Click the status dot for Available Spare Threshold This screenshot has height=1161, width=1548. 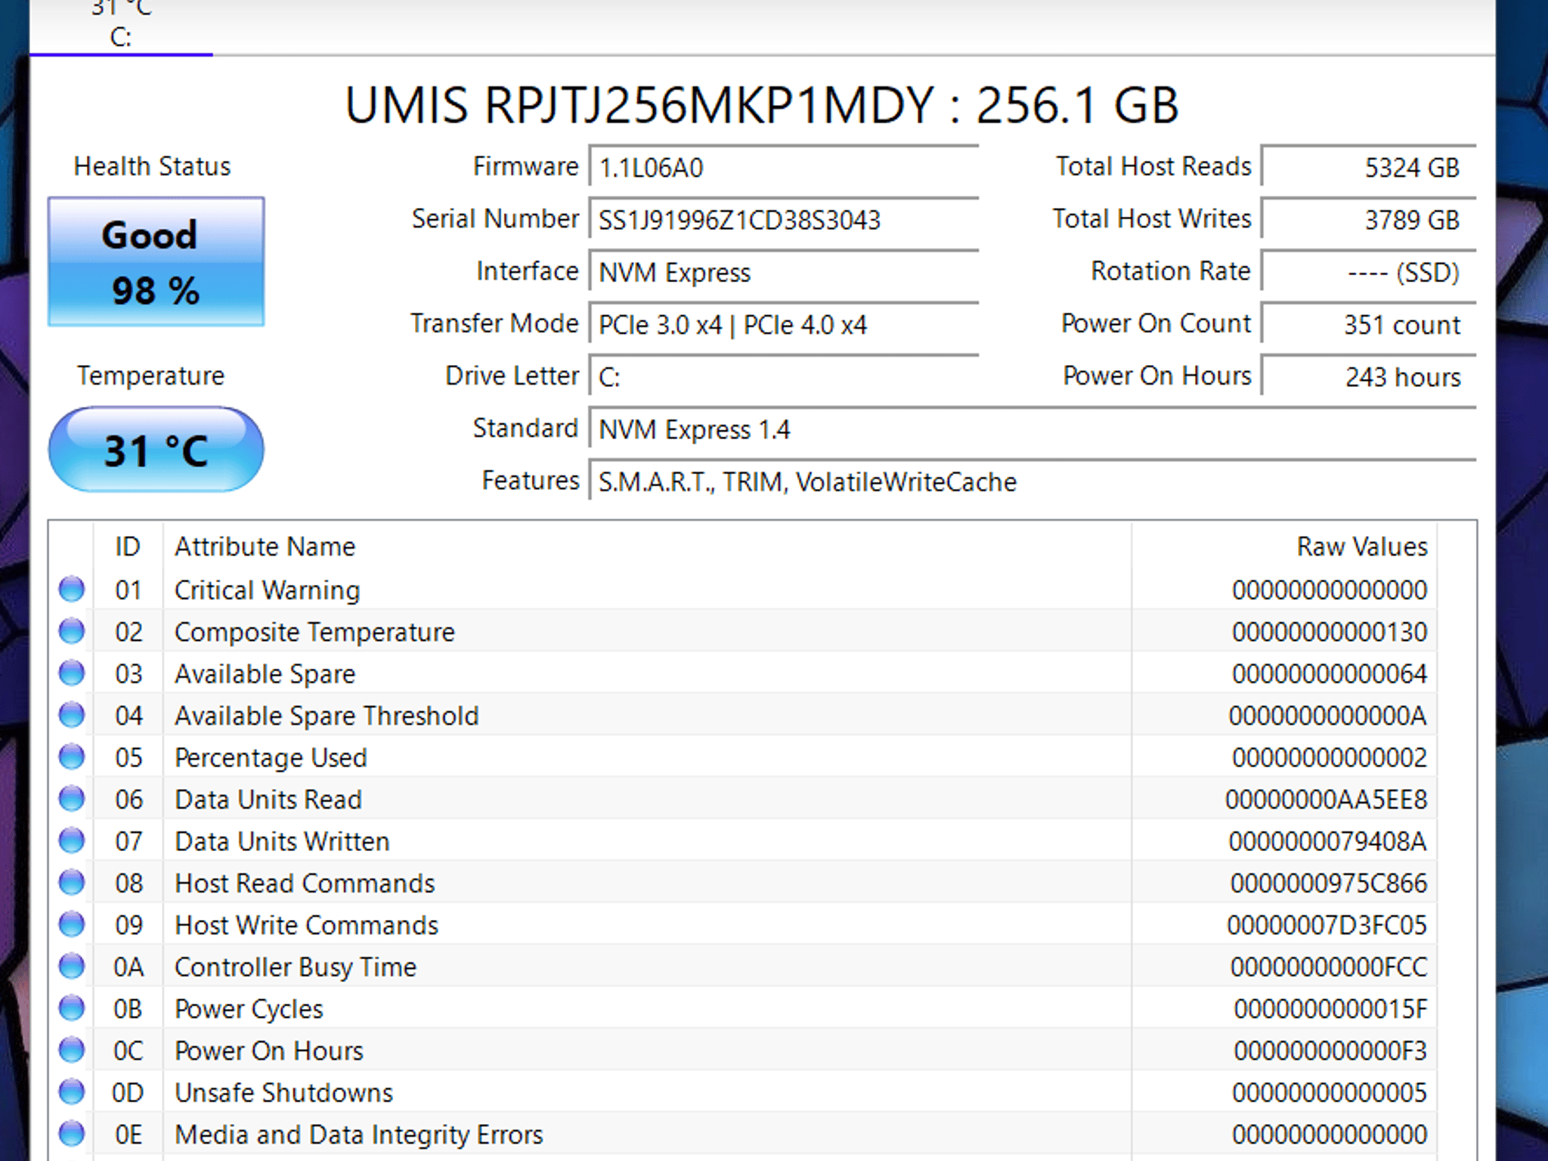pyautogui.click(x=72, y=714)
